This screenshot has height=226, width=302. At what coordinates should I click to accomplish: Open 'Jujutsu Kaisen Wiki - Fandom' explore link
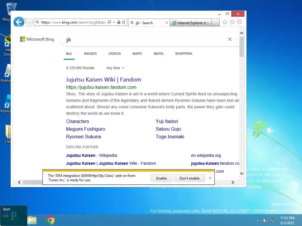(x=111, y=163)
